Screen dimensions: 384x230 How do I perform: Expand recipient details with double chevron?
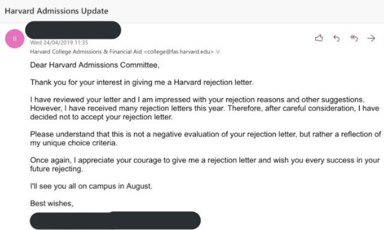point(218,52)
